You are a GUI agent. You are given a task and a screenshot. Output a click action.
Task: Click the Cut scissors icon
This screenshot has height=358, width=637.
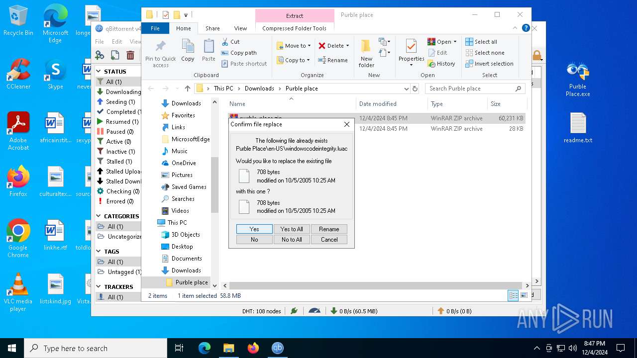click(x=225, y=42)
